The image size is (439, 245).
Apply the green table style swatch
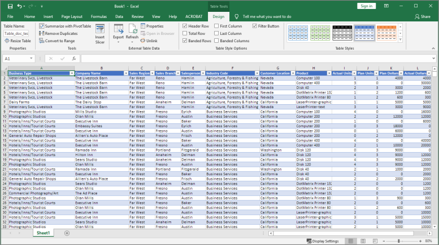click(x=320, y=33)
